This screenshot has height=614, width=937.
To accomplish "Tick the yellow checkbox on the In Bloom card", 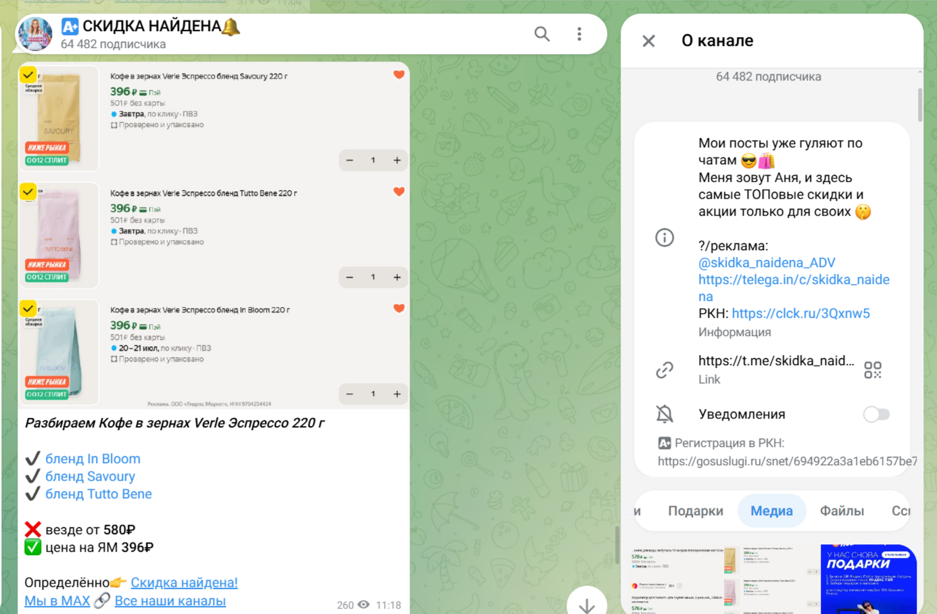I will 28,308.
